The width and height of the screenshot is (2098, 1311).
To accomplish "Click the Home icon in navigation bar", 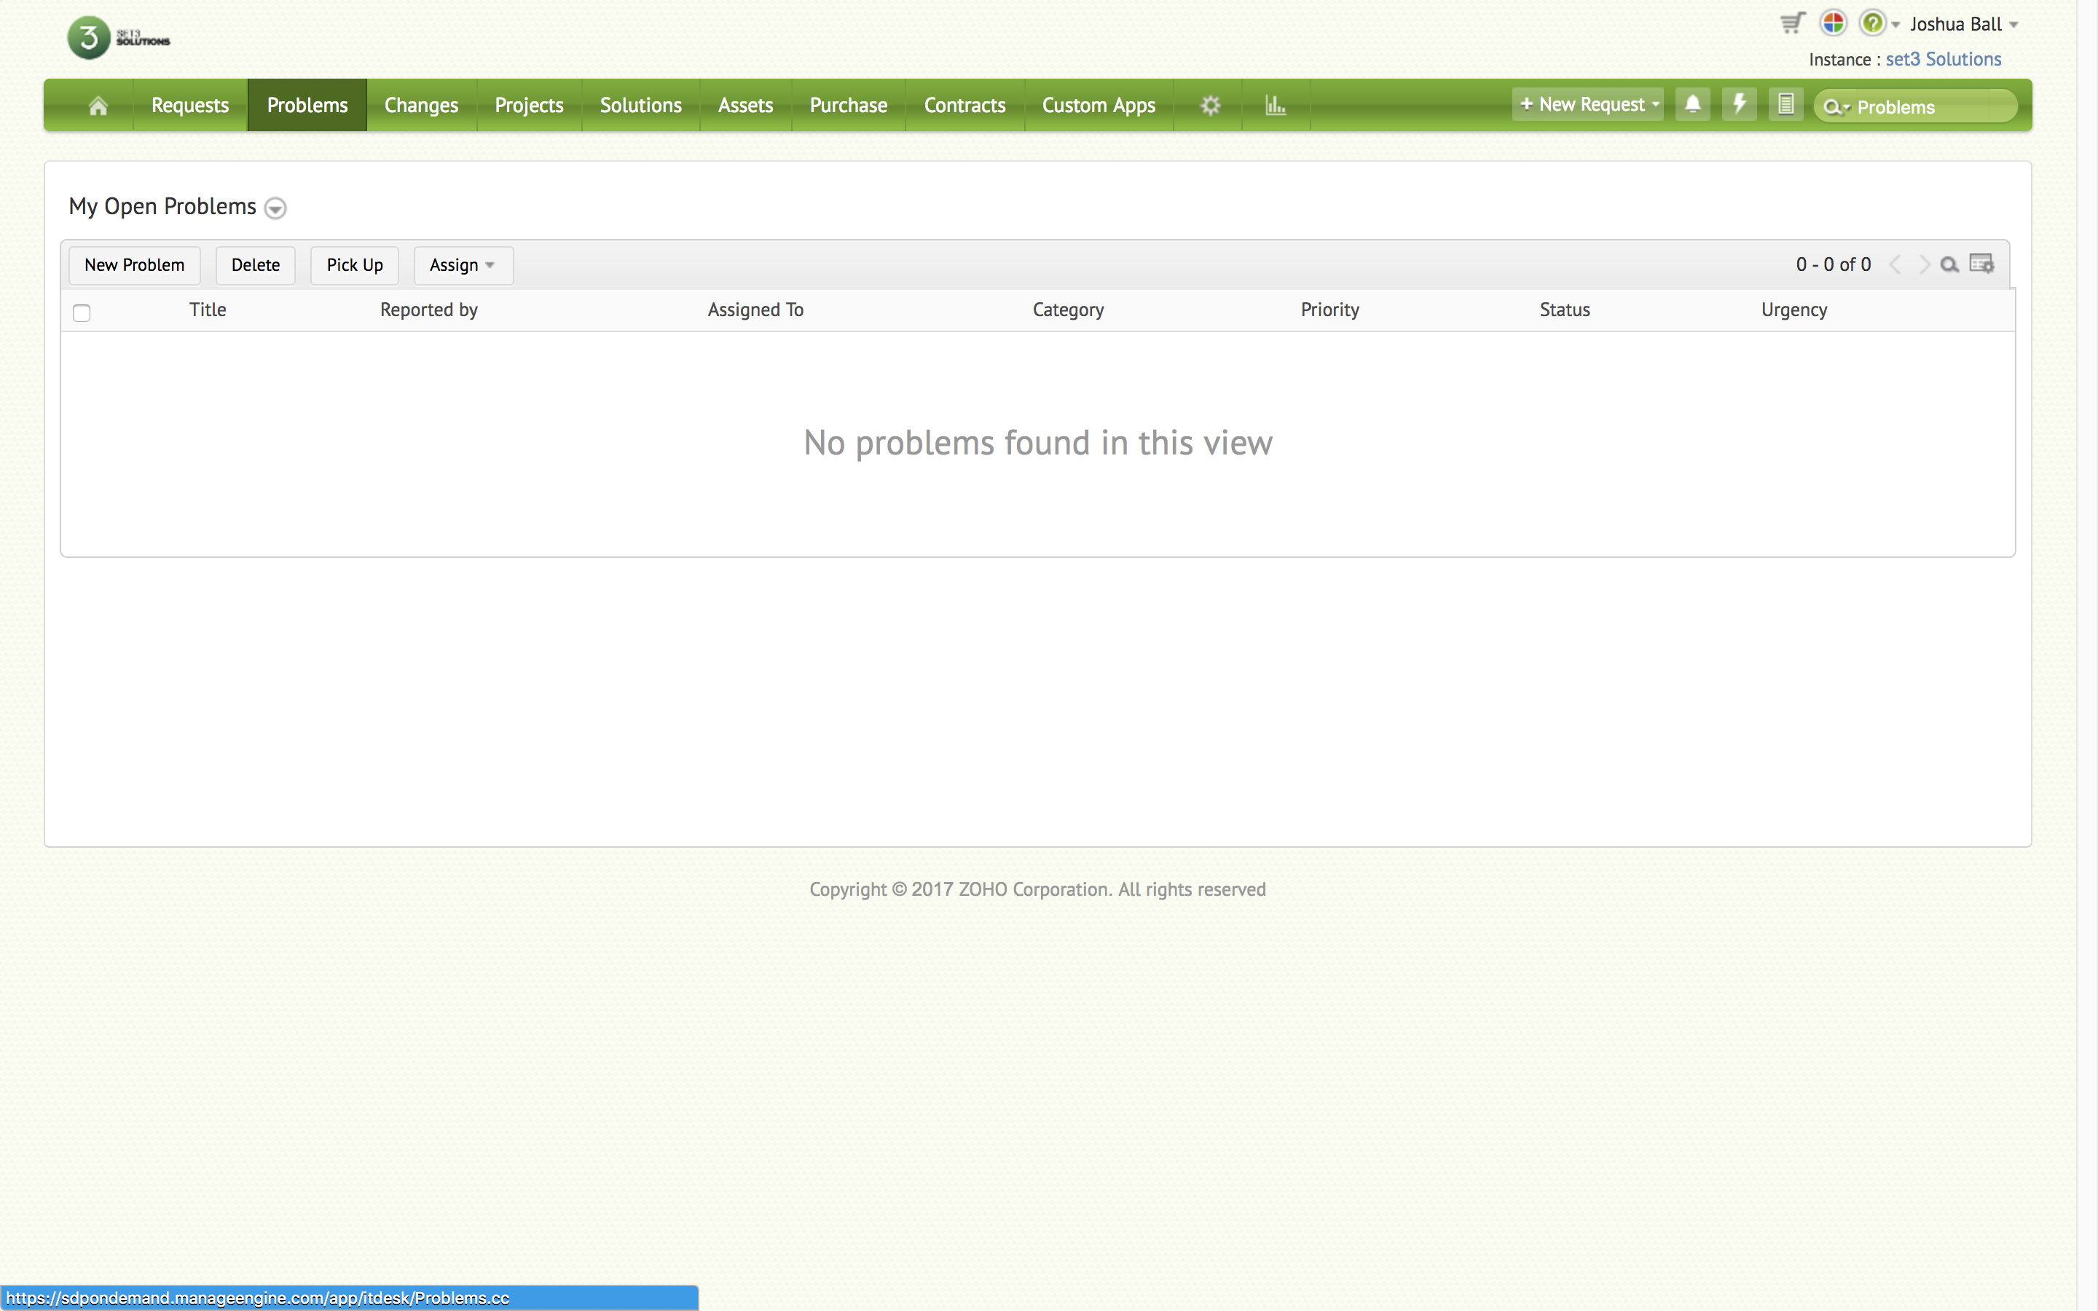I will pos(98,106).
